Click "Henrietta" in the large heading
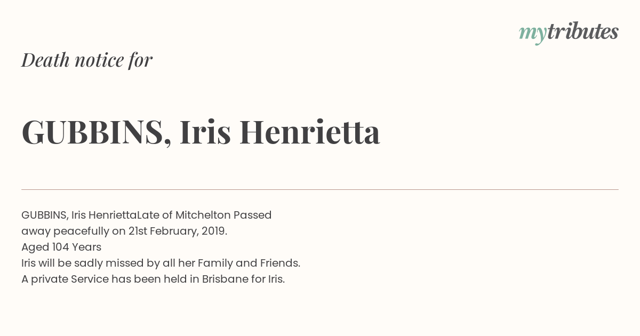The image size is (640, 336). click(x=309, y=132)
